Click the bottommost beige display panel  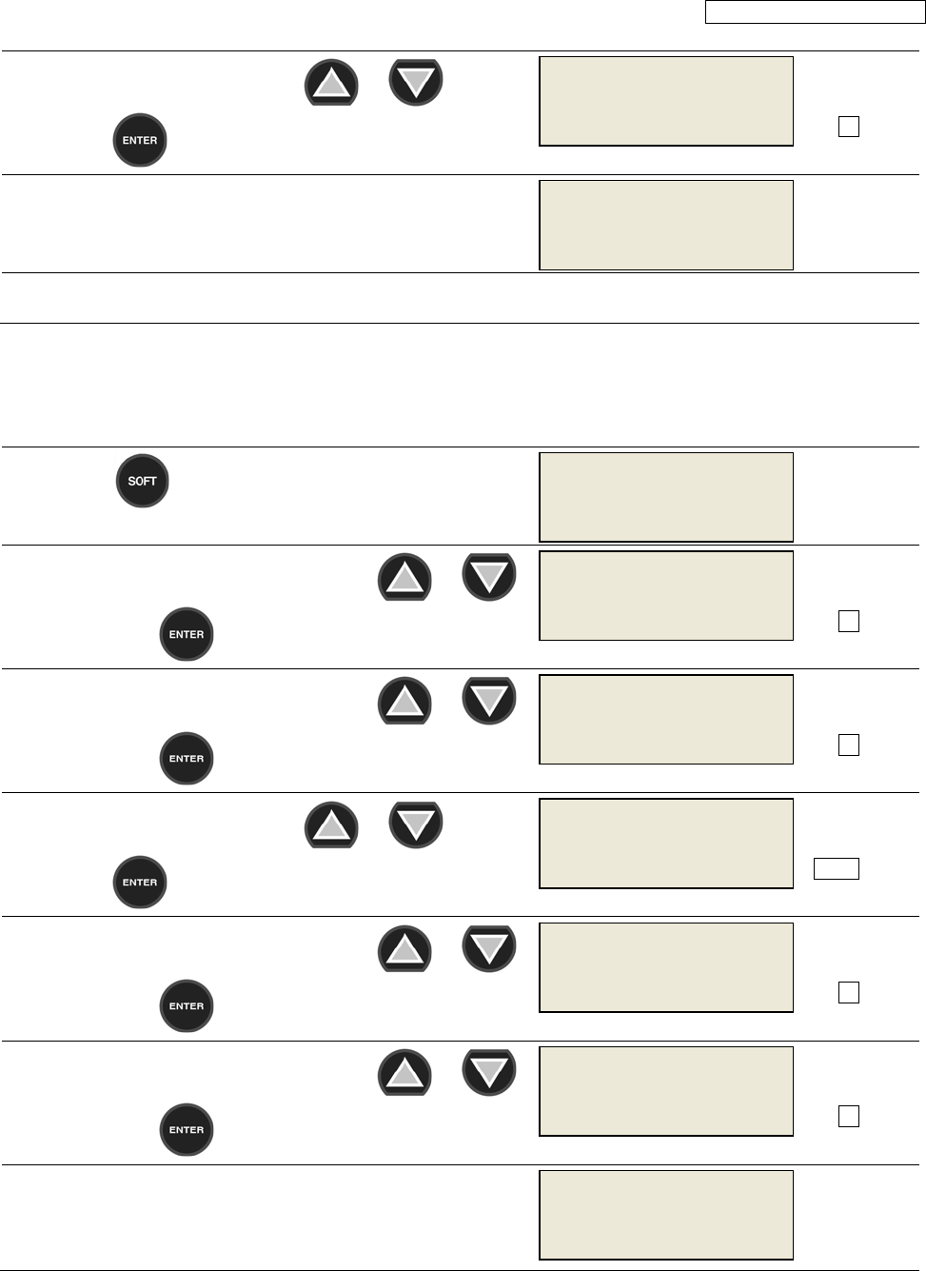pyautogui.click(x=666, y=1215)
